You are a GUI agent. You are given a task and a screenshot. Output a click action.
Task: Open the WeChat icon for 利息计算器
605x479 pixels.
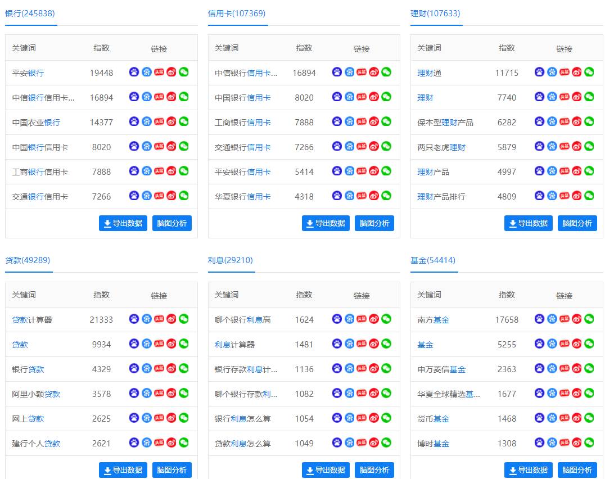click(x=386, y=344)
